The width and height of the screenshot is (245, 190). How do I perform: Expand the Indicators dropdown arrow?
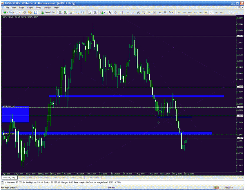(x=105, y=13)
